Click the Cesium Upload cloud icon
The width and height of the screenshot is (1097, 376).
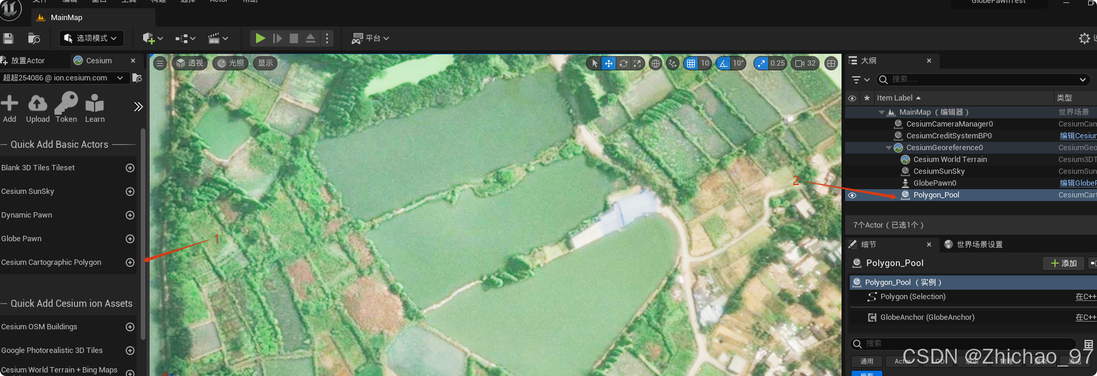[x=38, y=108]
